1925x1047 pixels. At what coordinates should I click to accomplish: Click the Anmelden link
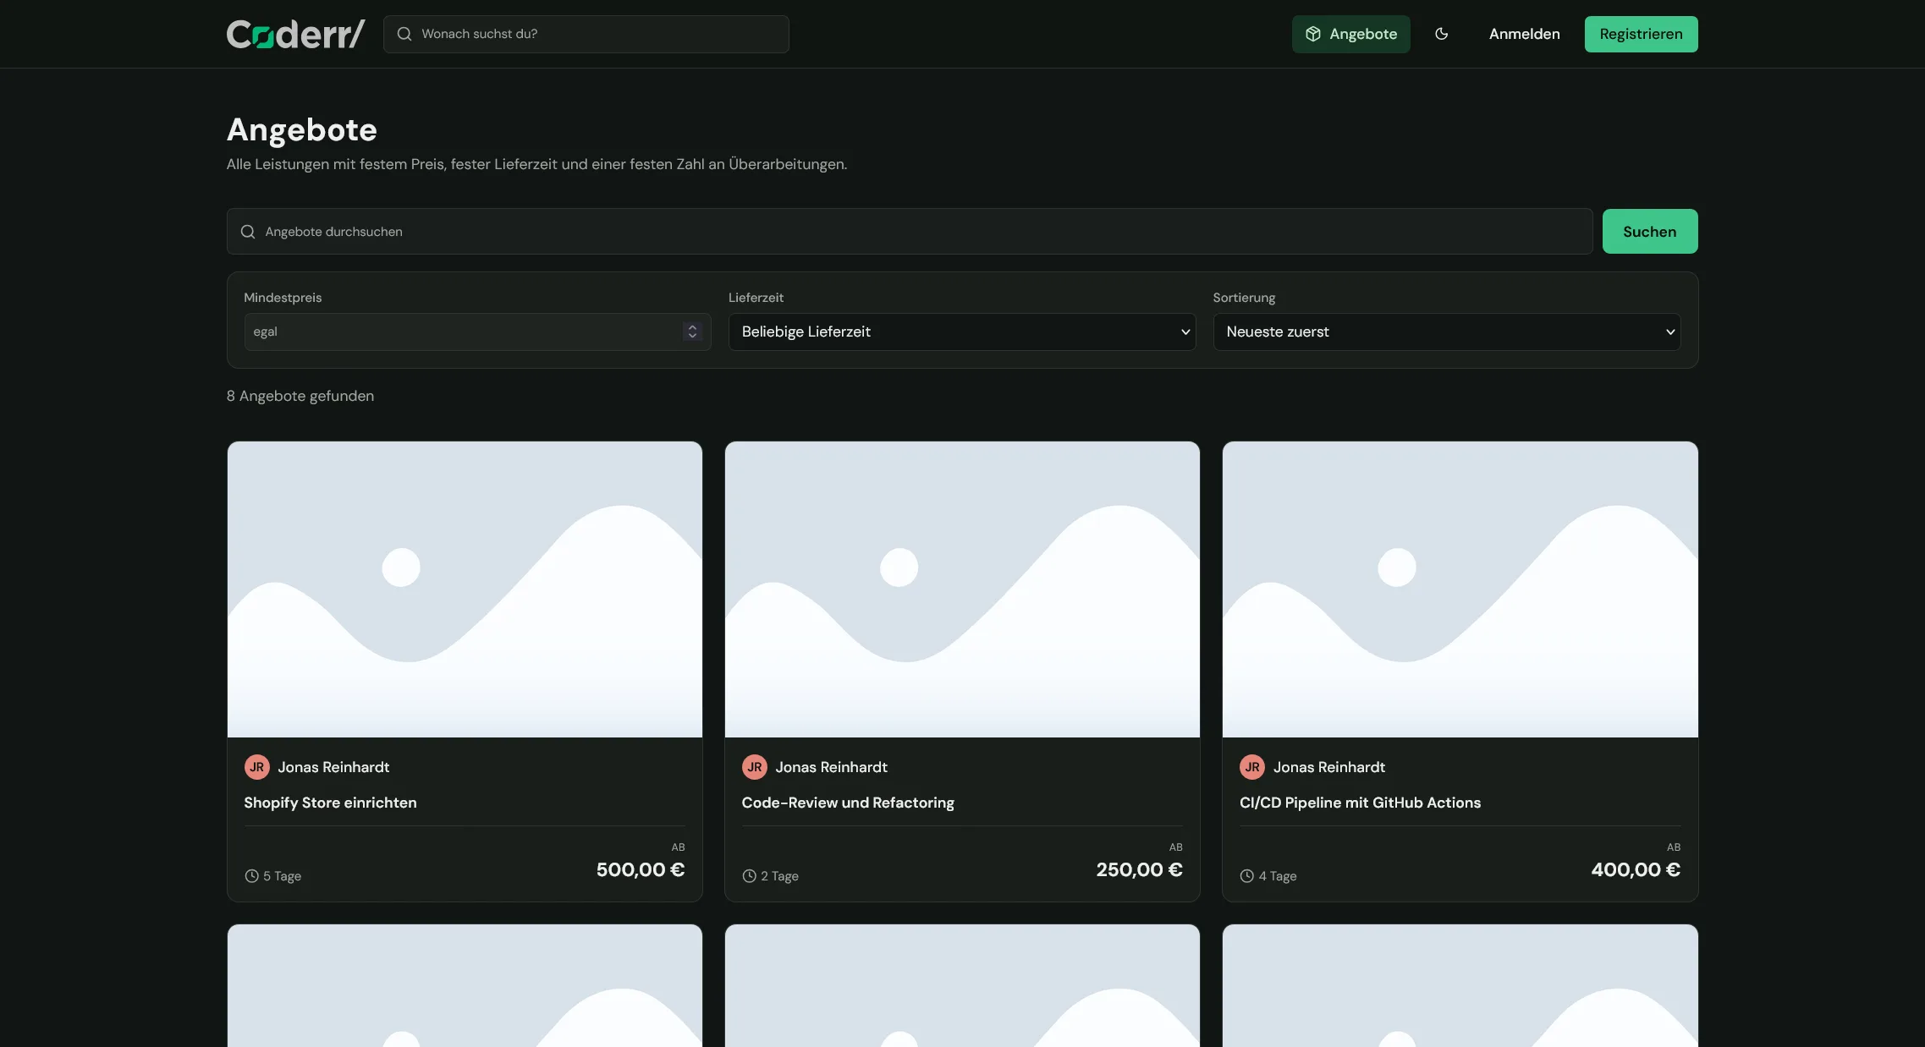click(x=1524, y=34)
